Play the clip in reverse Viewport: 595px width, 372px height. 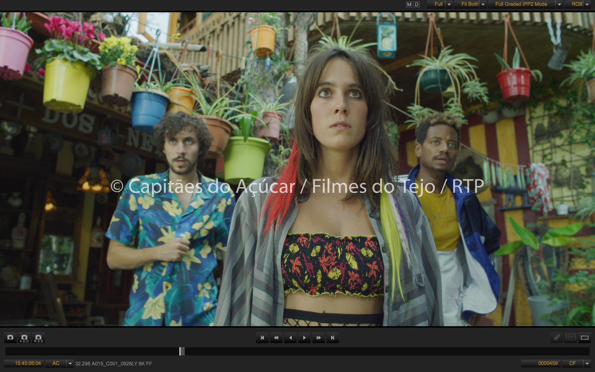tap(290, 338)
